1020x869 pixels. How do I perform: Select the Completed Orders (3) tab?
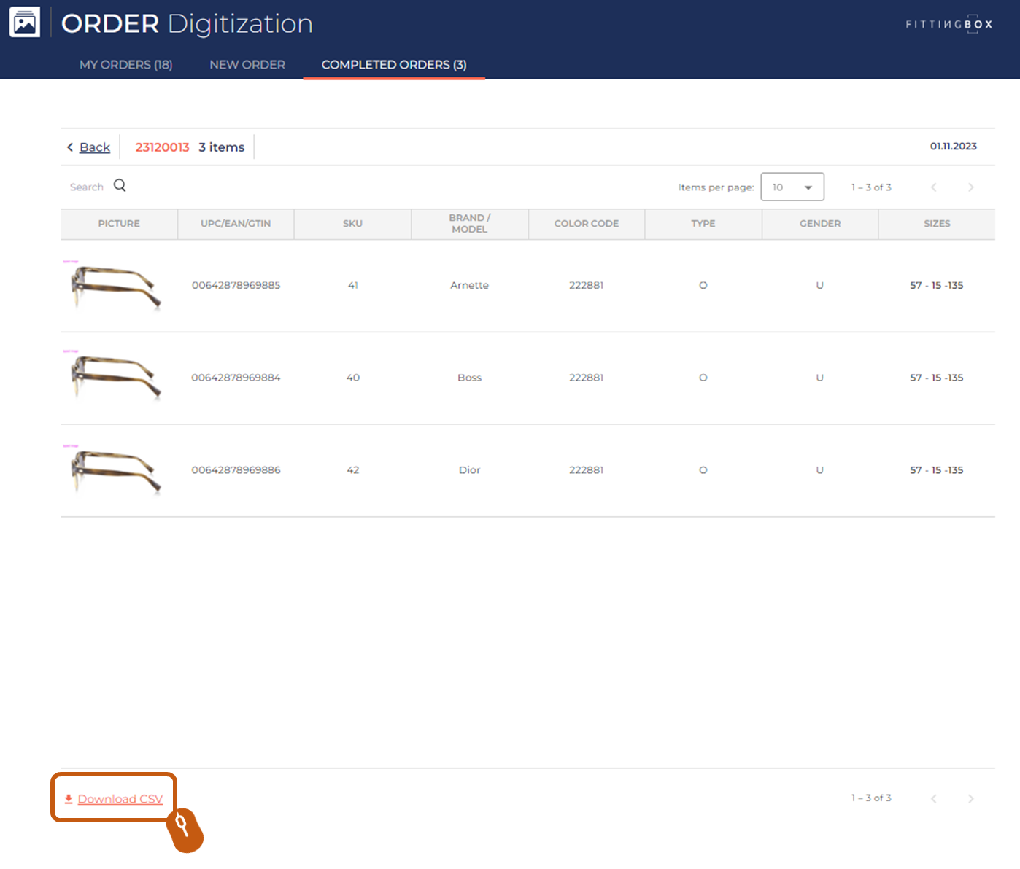pyautogui.click(x=394, y=65)
